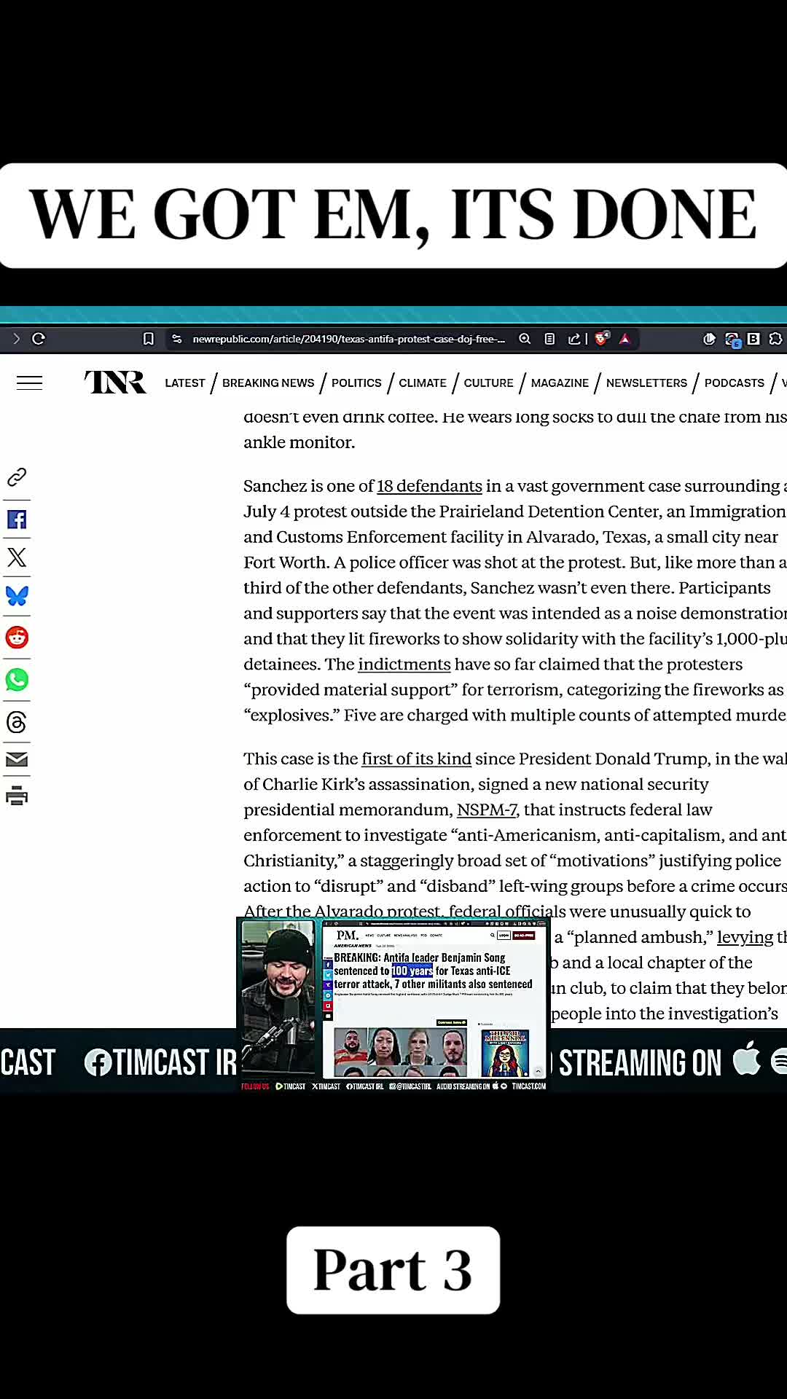787x1399 pixels.
Task: Open the zoom magnifier icon in the address bar
Action: pos(525,339)
